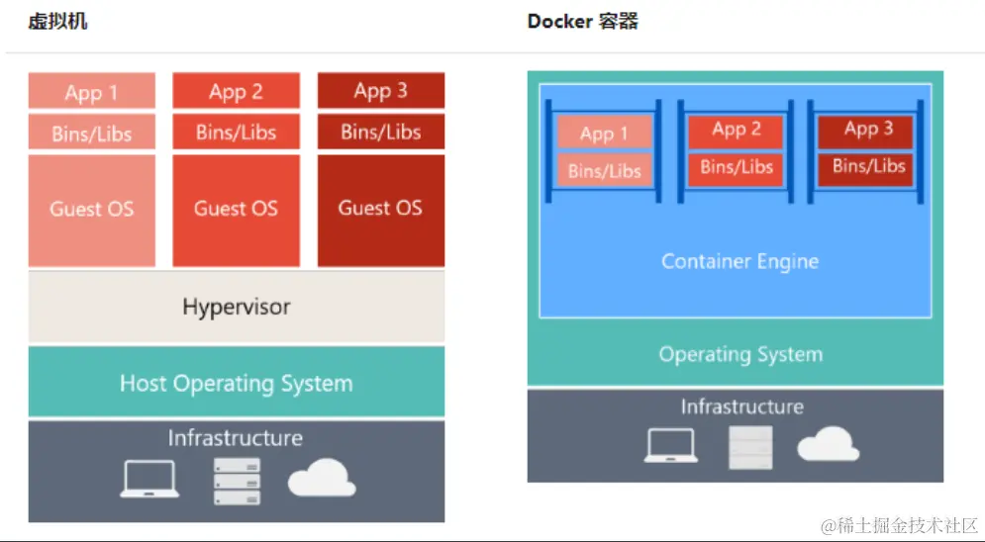Click the Container Engine label
The image size is (985, 542).
[x=740, y=261]
